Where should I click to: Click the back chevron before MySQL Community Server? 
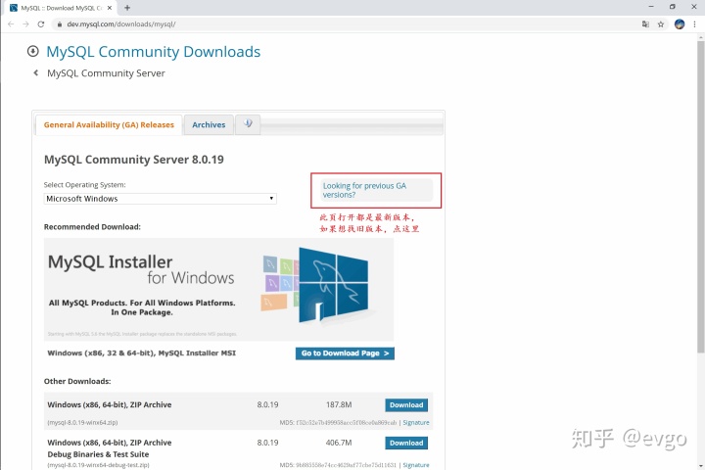[36, 72]
